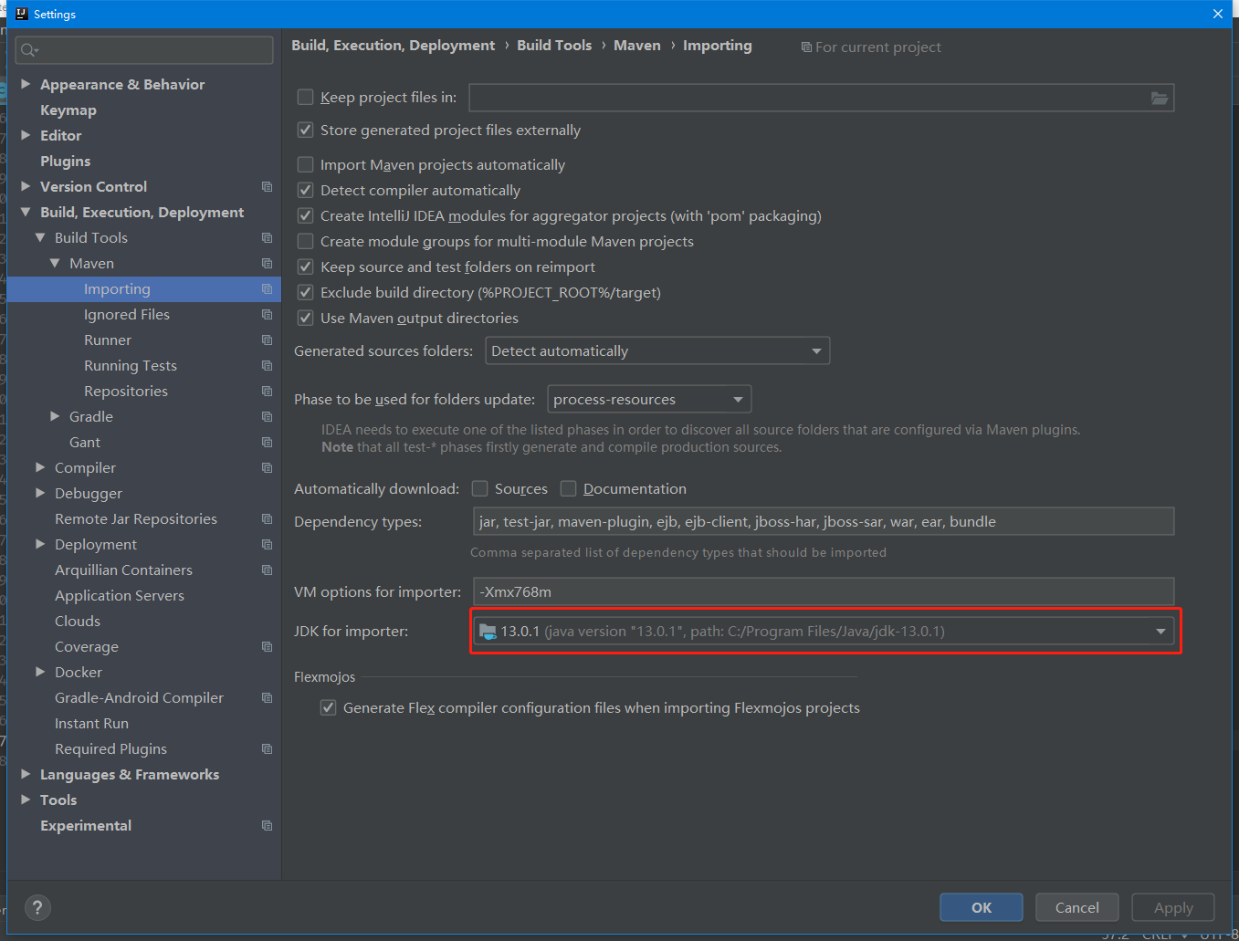
Task: Click the OK button
Action: 981,906
